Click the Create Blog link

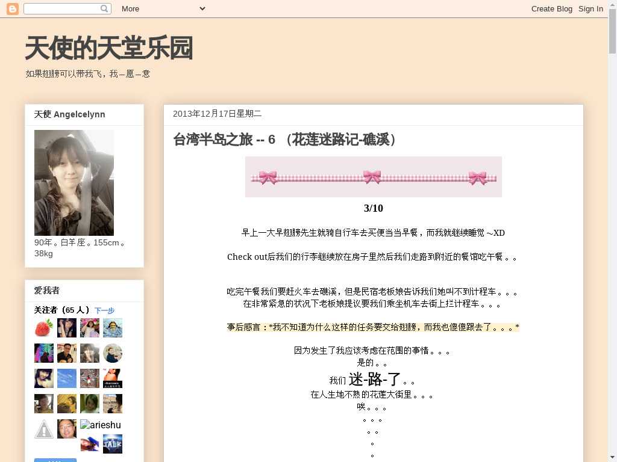[x=552, y=8]
